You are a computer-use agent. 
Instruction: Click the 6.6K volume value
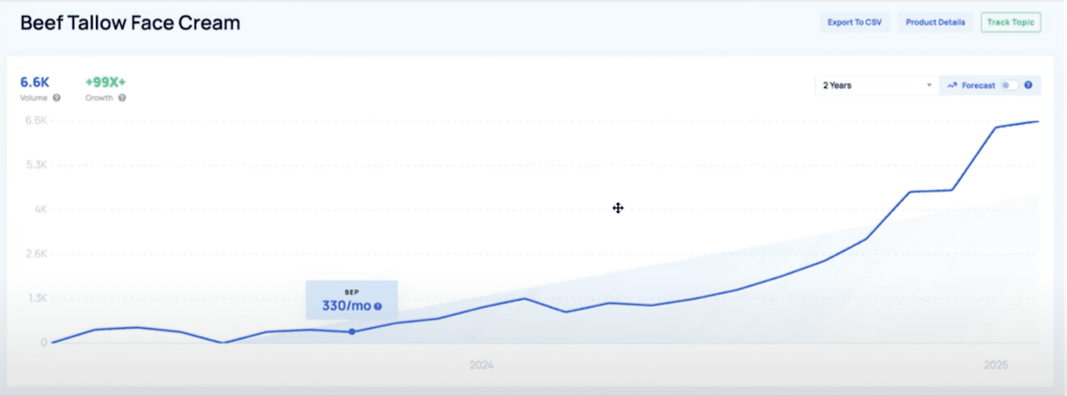tap(35, 82)
